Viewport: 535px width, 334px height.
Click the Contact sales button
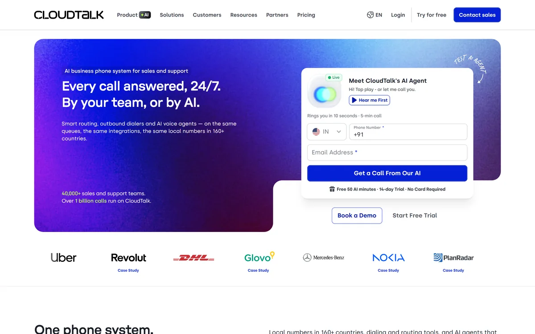click(477, 15)
